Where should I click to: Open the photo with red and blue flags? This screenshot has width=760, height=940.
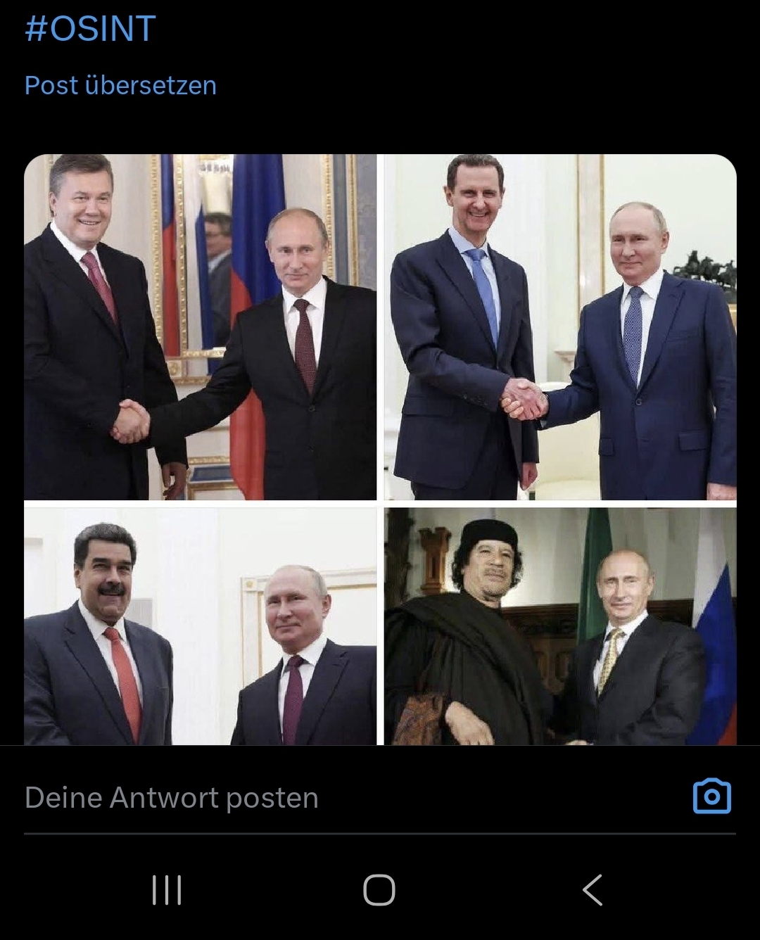(x=201, y=327)
